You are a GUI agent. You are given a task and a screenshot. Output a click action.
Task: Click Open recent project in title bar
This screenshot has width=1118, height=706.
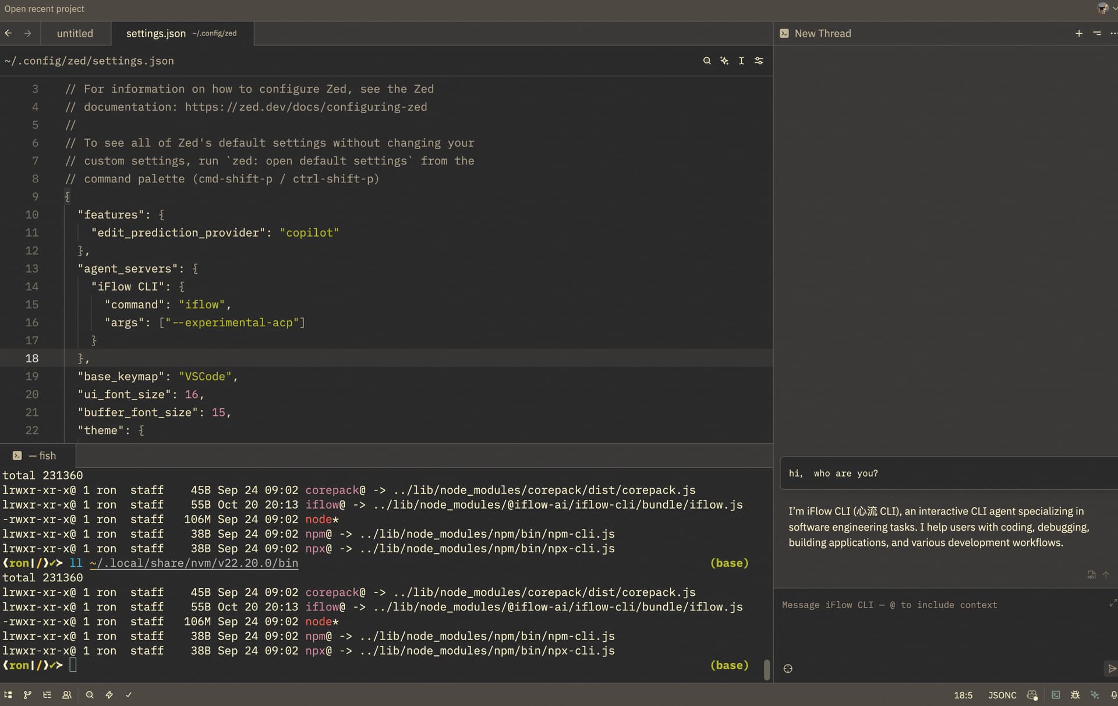point(44,9)
